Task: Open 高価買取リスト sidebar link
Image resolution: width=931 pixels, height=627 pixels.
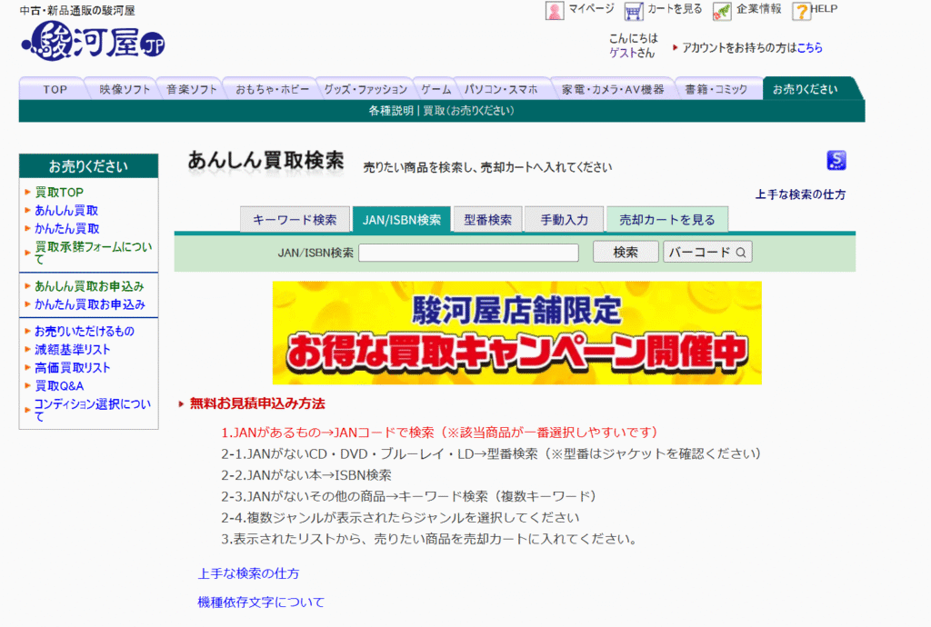Action: tap(72, 368)
